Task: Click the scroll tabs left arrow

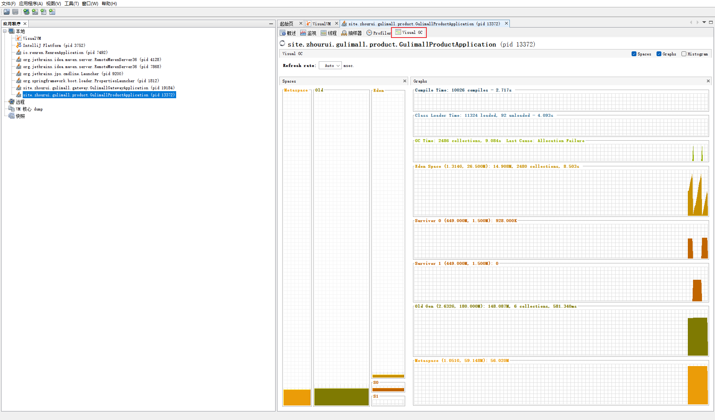Action: click(x=691, y=22)
